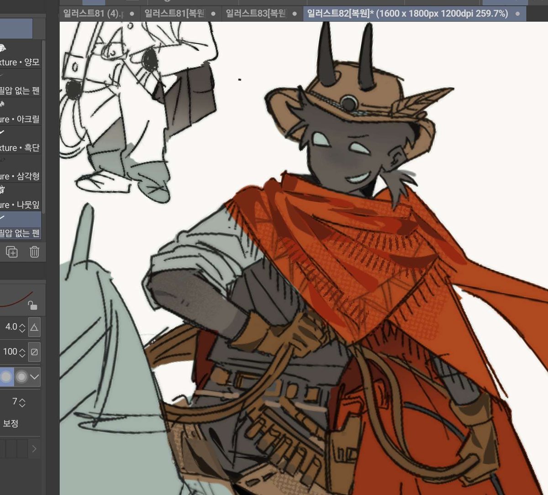Expand the anti-aliasing dropdown chevron
The height and width of the screenshot is (495, 548).
click(34, 377)
